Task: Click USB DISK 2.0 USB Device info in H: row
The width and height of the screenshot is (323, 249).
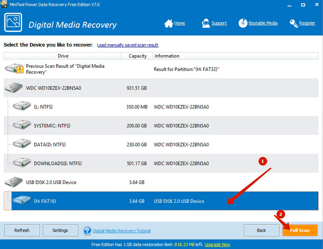Action: [x=179, y=201]
